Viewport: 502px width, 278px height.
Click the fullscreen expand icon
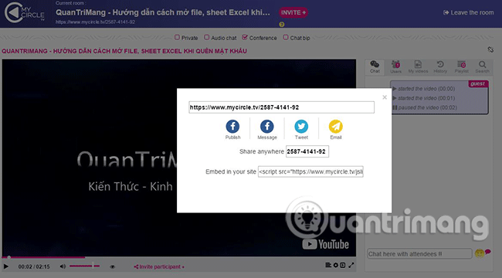(x=351, y=265)
